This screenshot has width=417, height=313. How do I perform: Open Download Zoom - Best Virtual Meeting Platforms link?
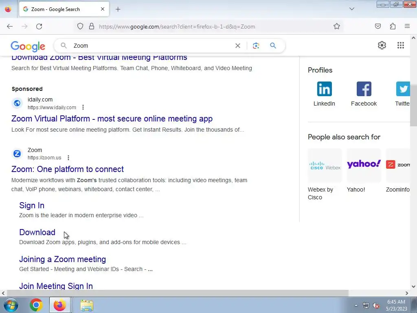(99, 58)
